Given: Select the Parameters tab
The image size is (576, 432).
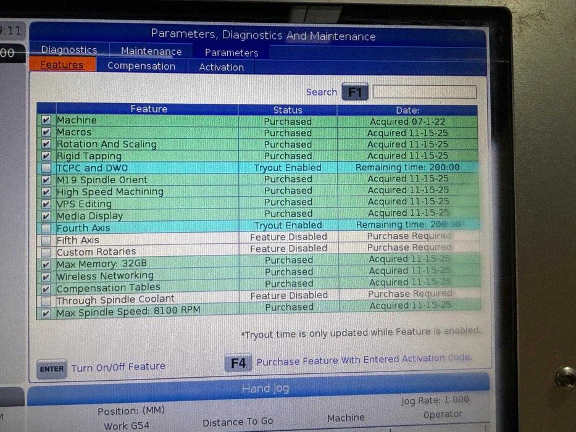Looking at the screenshot, I should pos(232,52).
